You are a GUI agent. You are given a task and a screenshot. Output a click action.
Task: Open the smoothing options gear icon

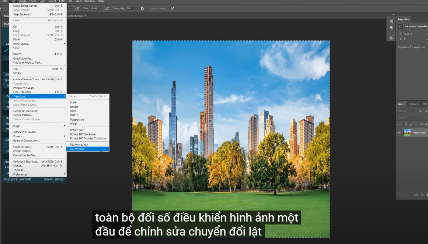142,8
